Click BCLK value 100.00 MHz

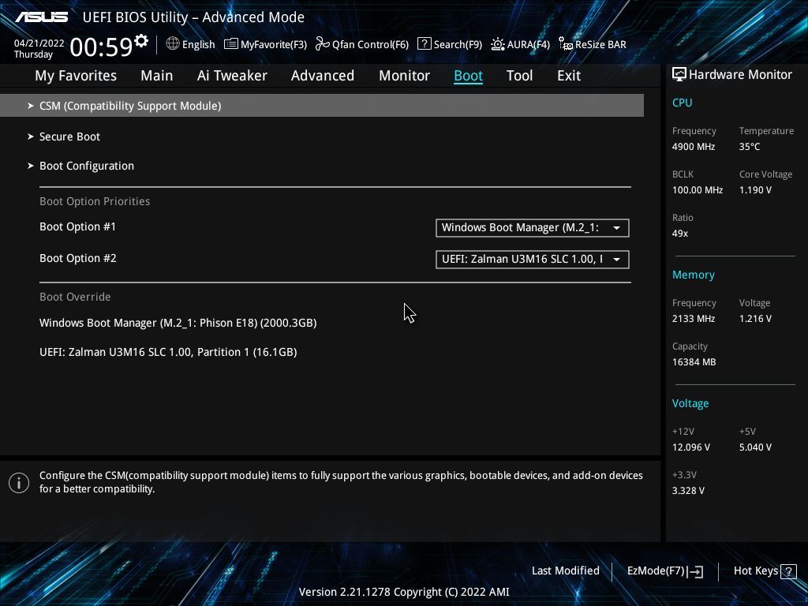coord(698,190)
